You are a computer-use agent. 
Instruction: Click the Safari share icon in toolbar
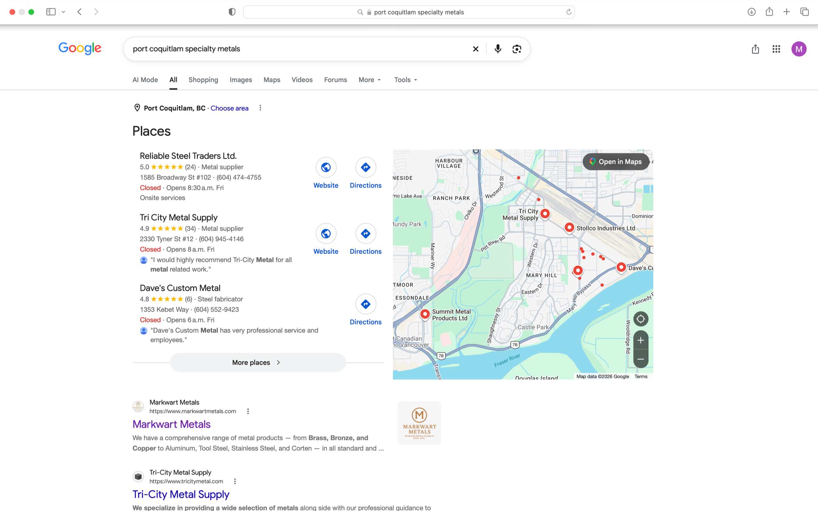point(769,11)
